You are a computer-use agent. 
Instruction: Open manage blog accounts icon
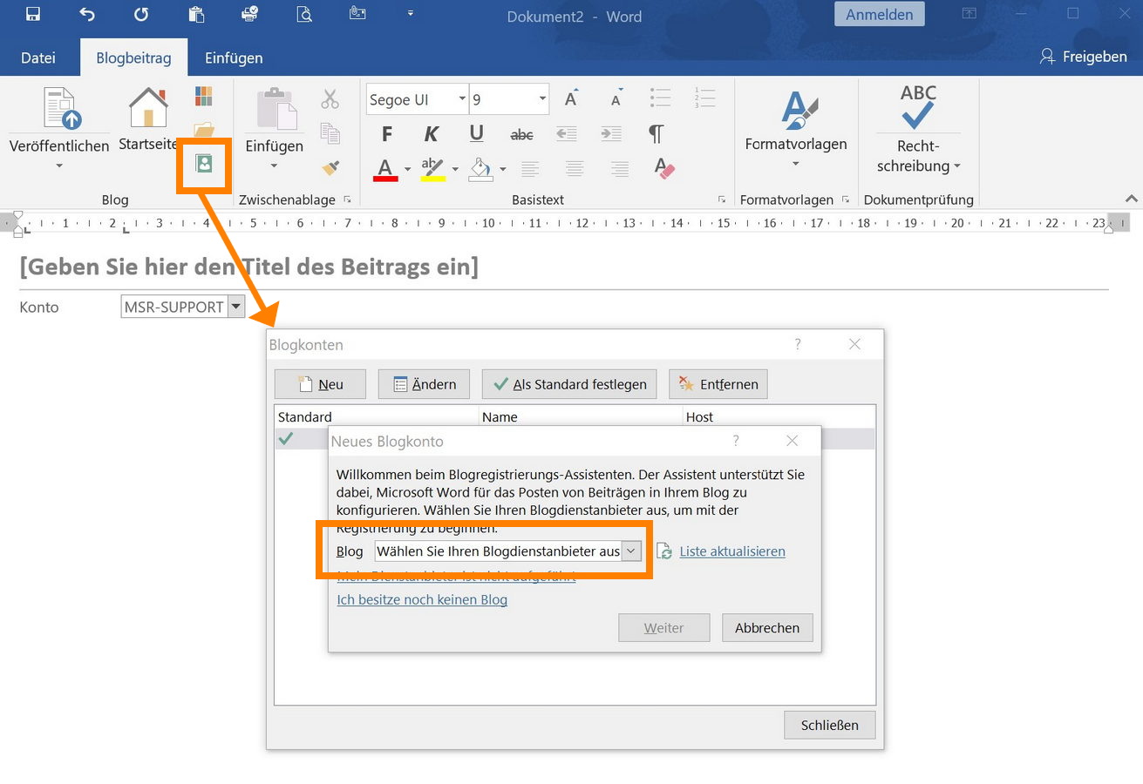pos(204,164)
